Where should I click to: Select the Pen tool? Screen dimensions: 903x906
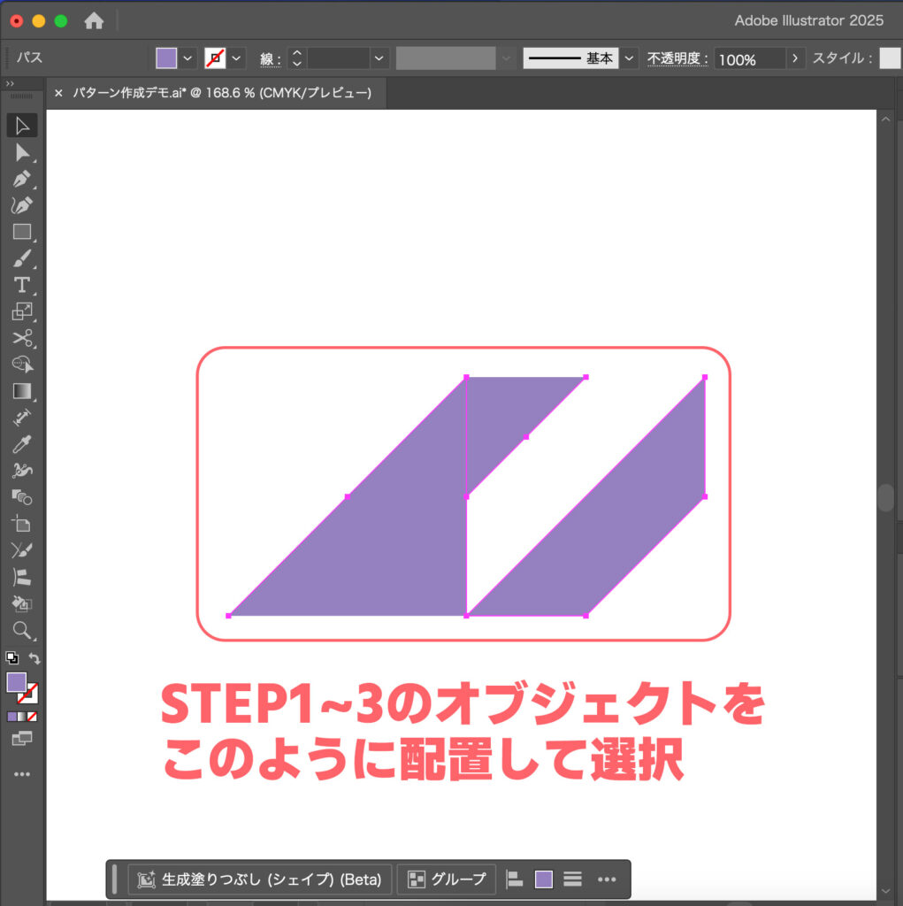[22, 180]
